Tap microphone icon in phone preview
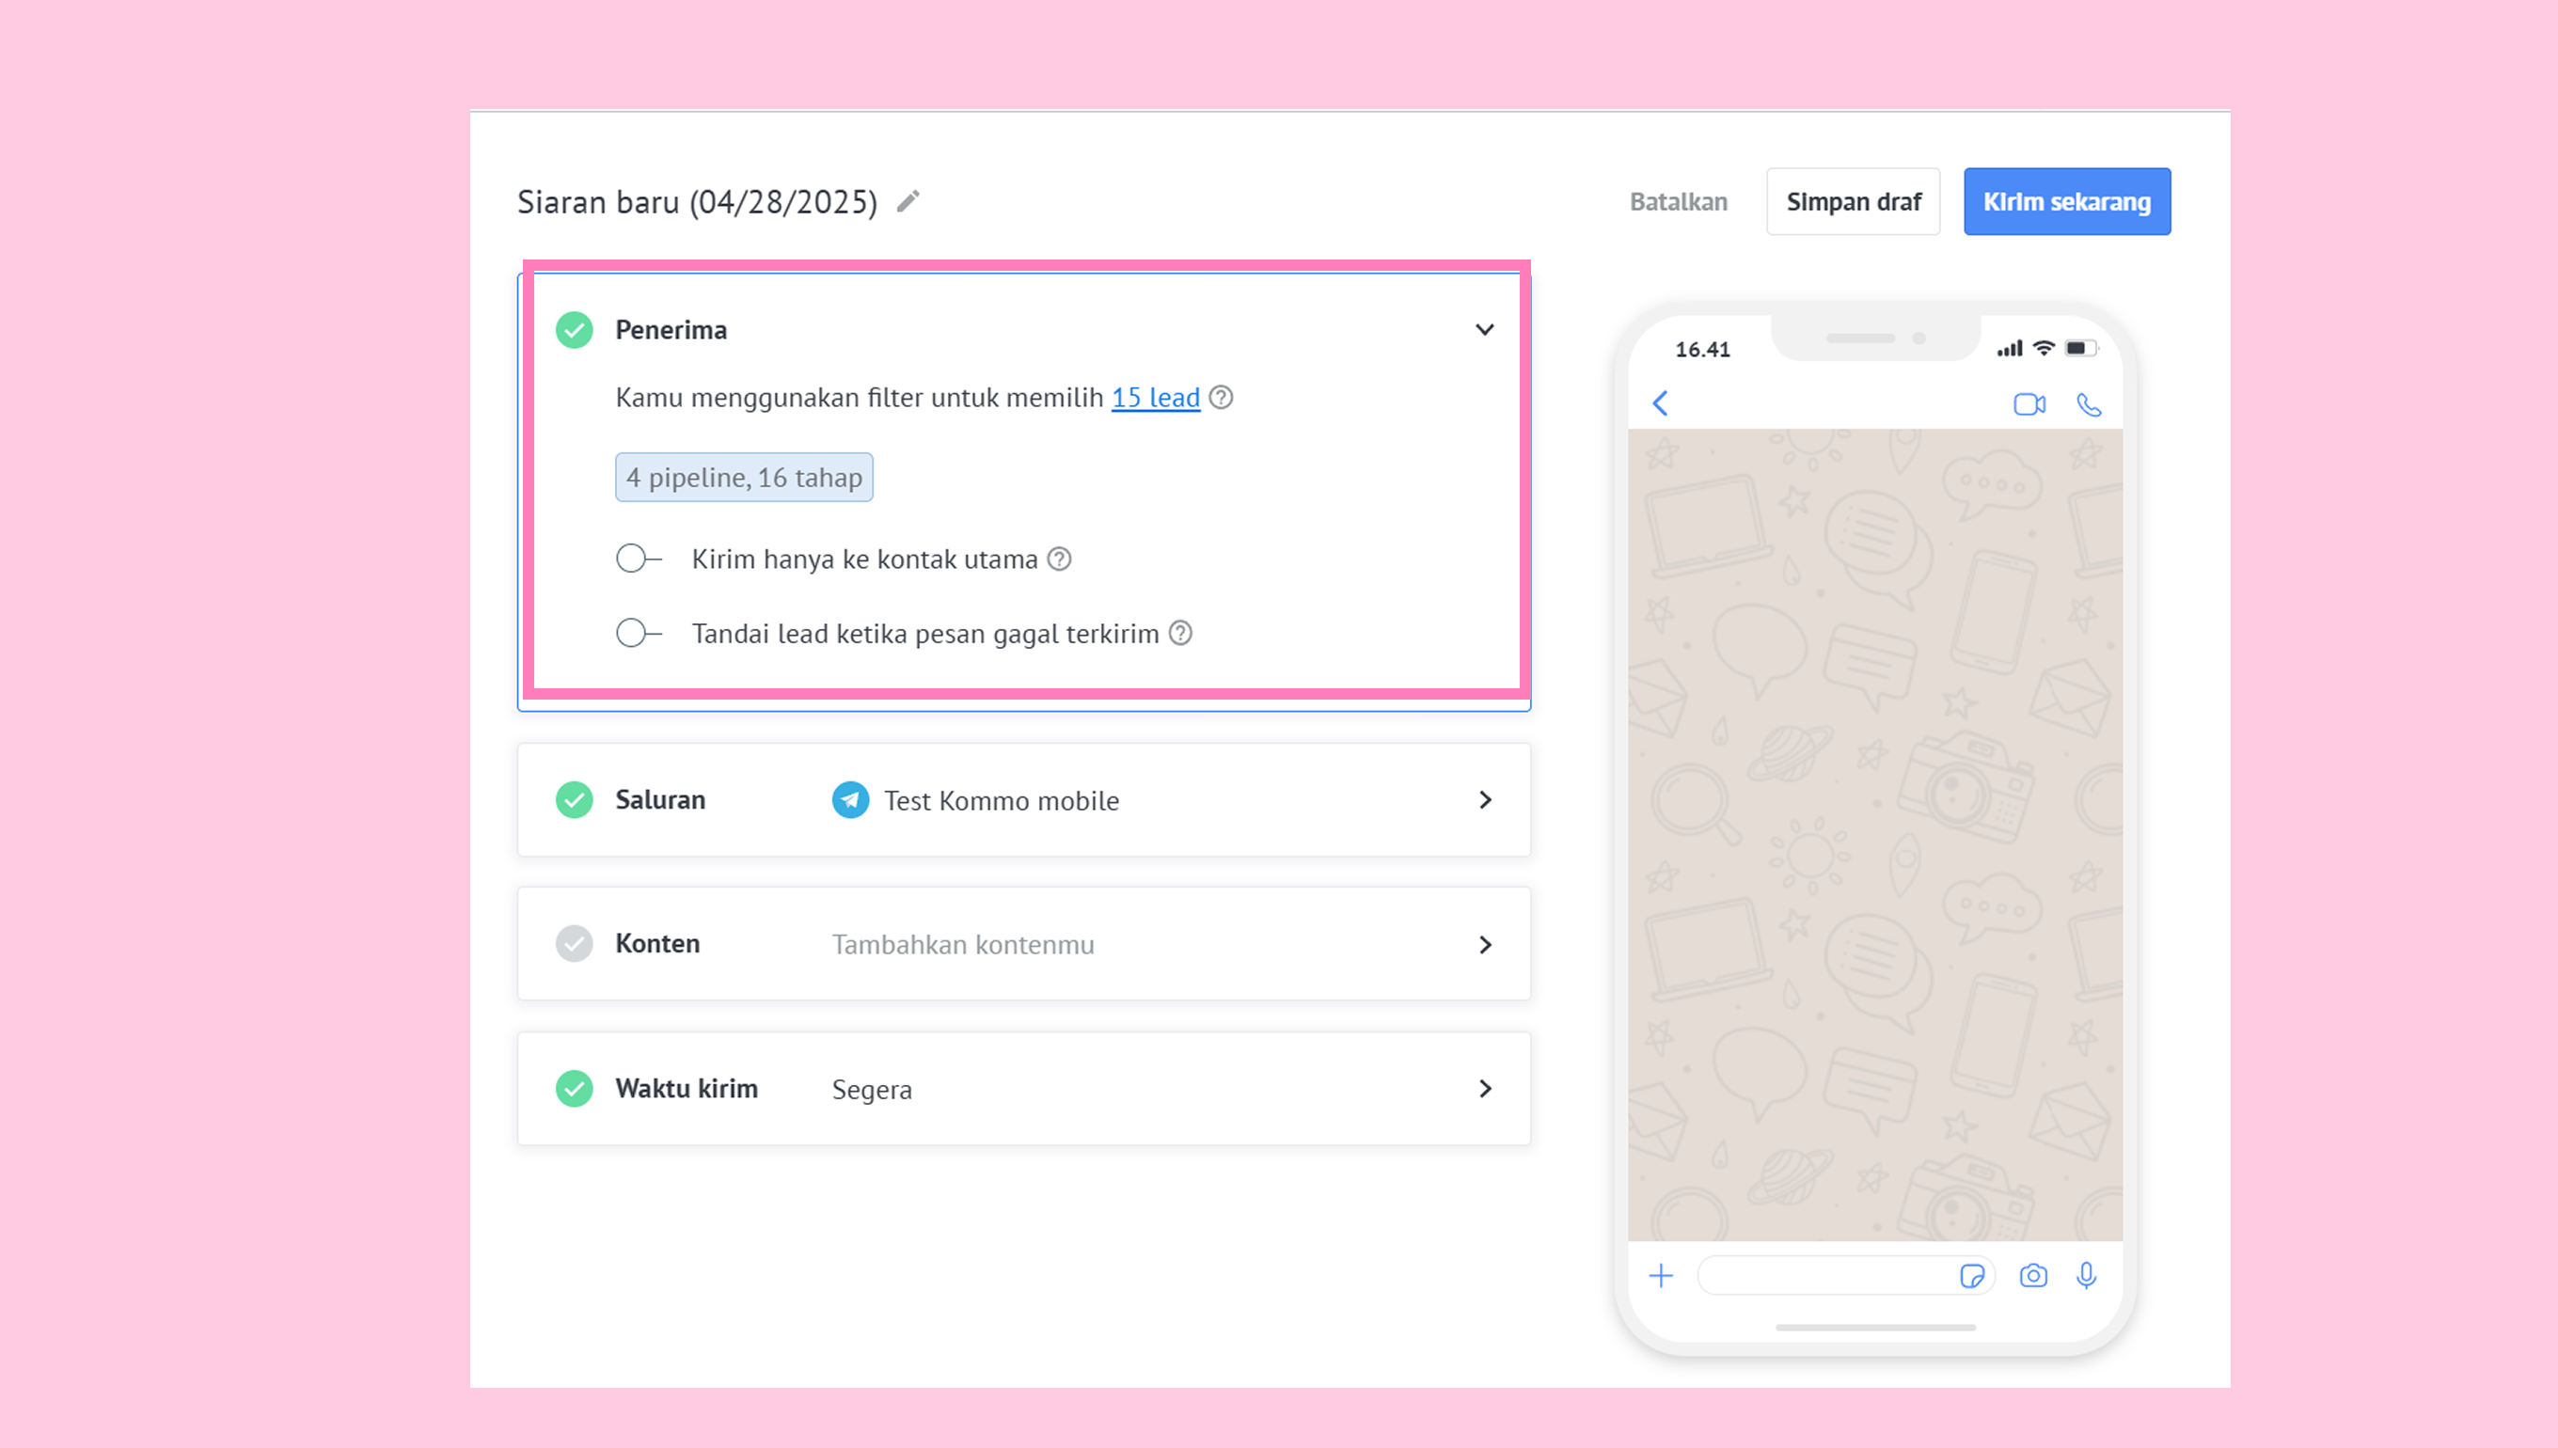 pos(2087,1276)
